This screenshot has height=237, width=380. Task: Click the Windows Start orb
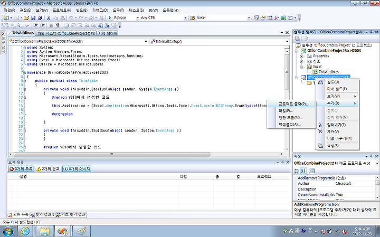[x=7, y=231]
